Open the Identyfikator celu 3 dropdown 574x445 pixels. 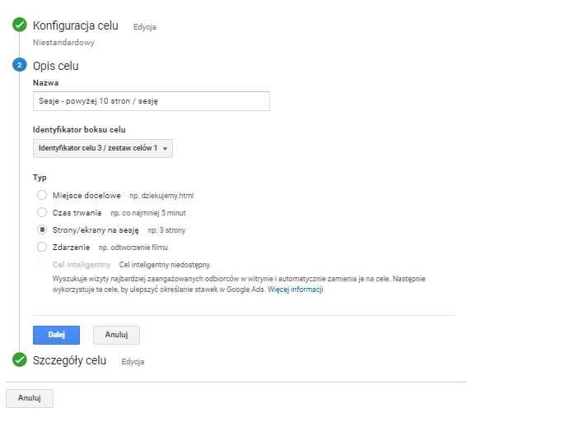point(103,148)
